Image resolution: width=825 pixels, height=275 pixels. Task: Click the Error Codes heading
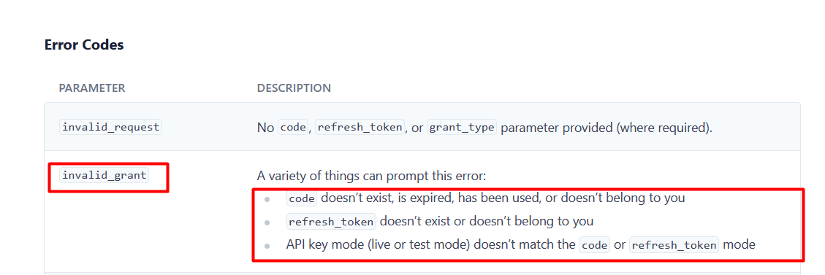[84, 45]
